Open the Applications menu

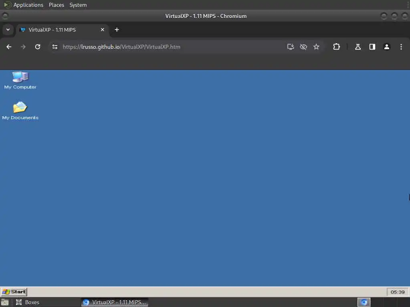[28, 5]
